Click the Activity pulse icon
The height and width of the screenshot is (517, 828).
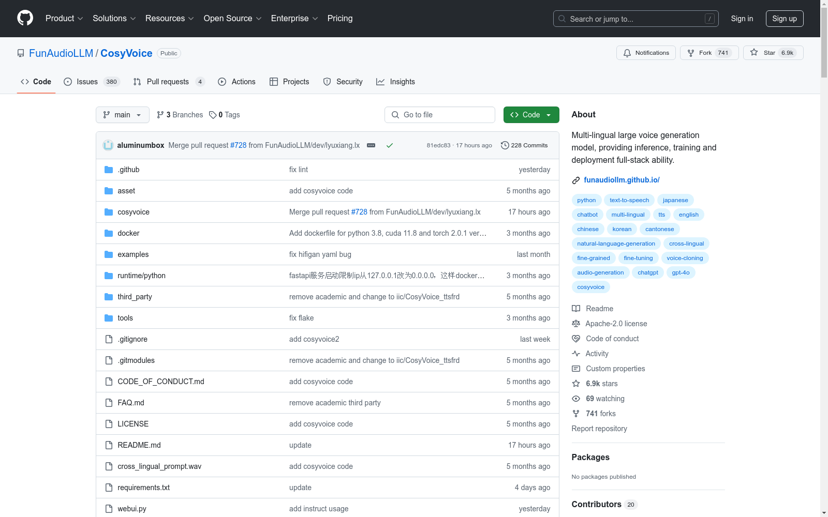576,354
